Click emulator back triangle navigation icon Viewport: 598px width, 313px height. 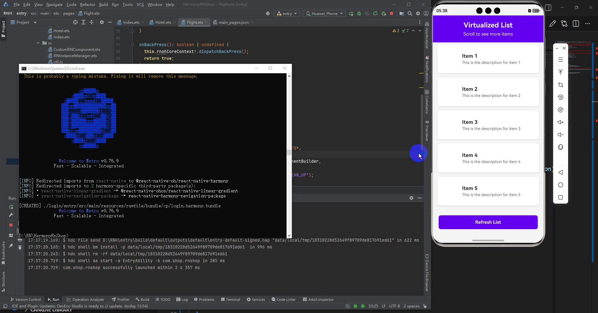tap(561, 172)
